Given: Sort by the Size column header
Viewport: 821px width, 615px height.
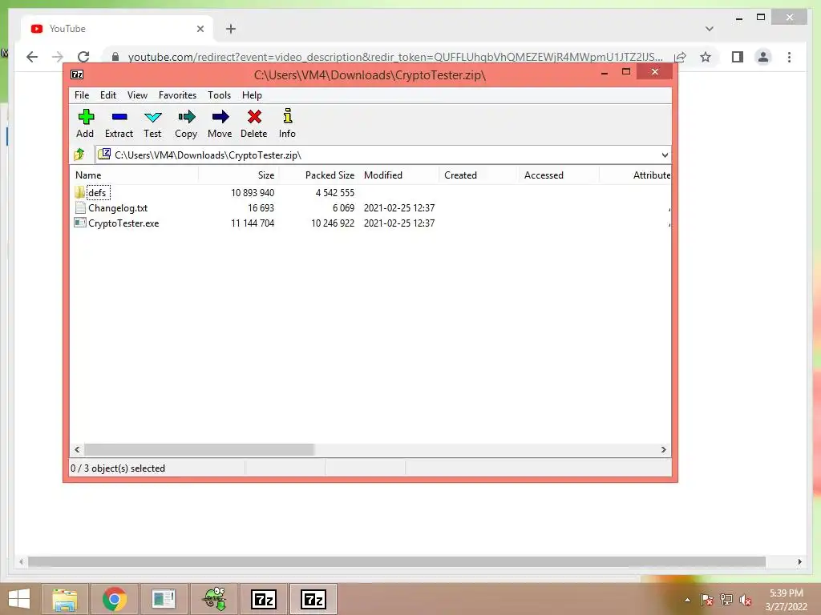Looking at the screenshot, I should point(238,175).
